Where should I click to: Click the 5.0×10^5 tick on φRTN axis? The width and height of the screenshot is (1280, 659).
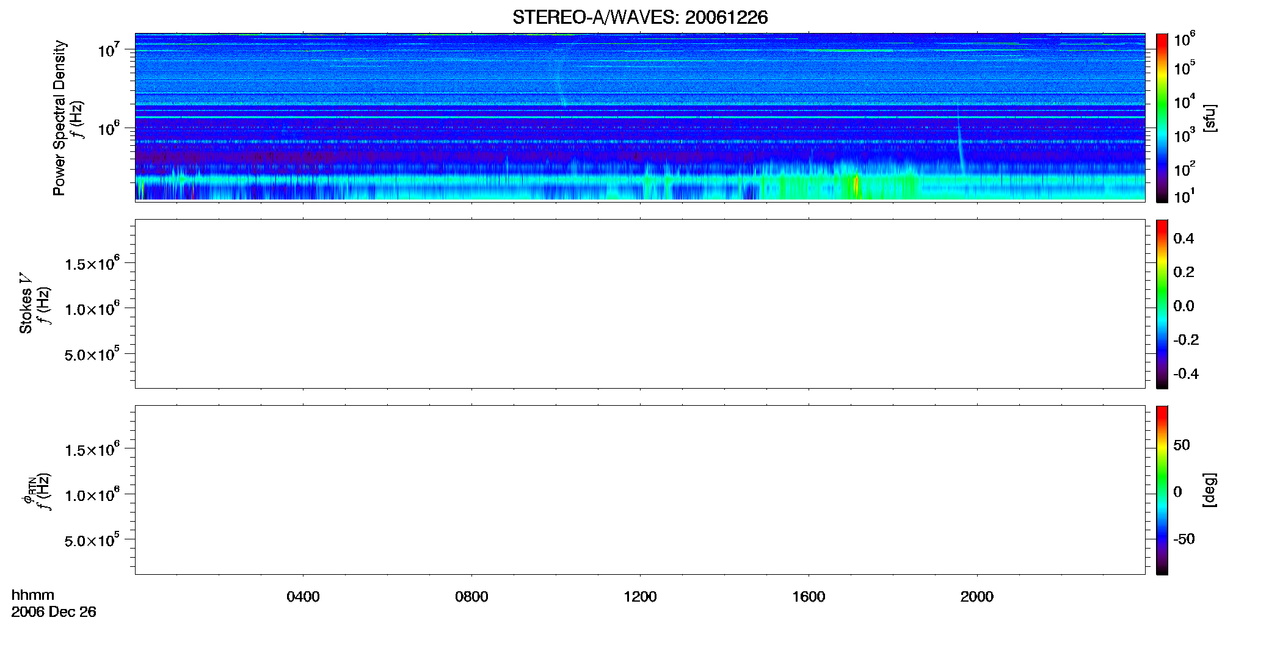(92, 540)
